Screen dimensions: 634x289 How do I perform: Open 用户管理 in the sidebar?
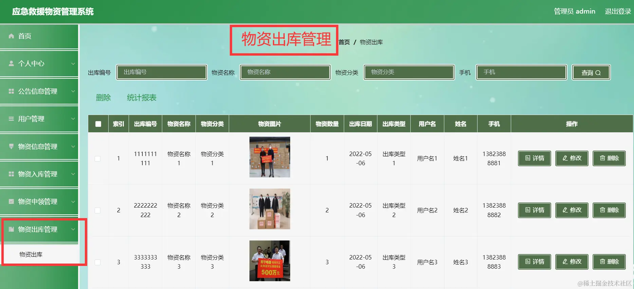click(39, 119)
